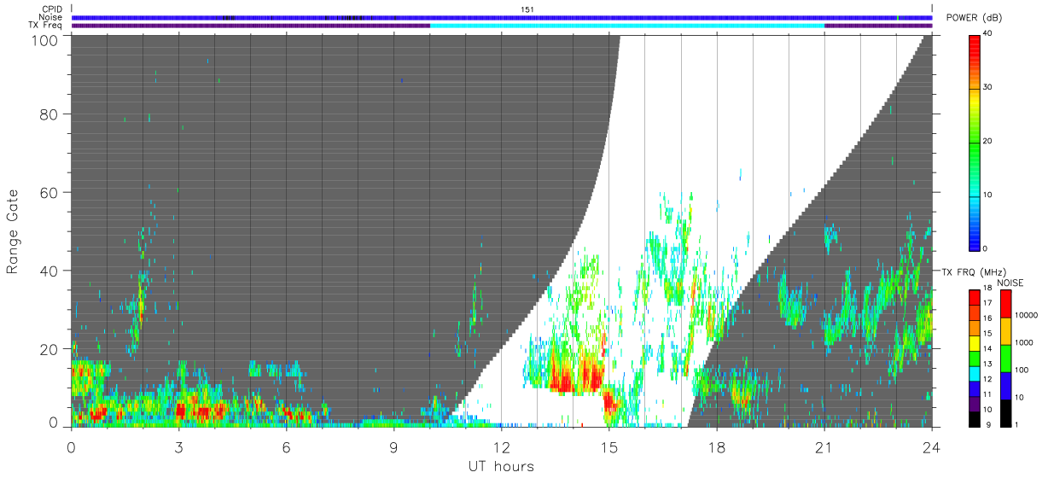The width and height of the screenshot is (1048, 484).
Task: Click the "9" tick on the UT hours axis
Action: 393,446
